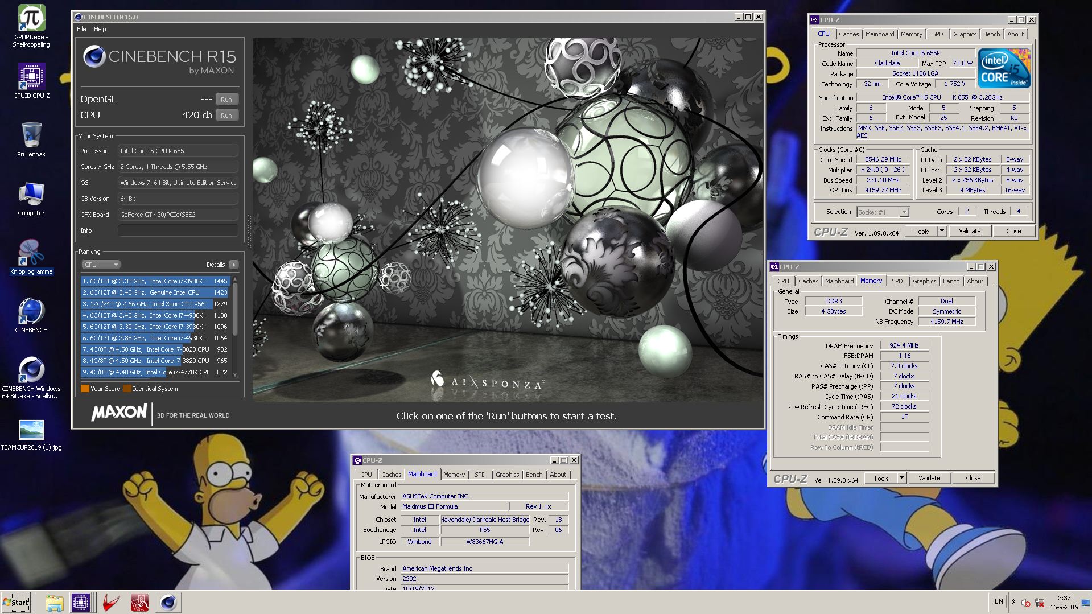The width and height of the screenshot is (1092, 614).
Task: Open CPU tab in CPU-Z Mainboard window
Action: point(366,475)
